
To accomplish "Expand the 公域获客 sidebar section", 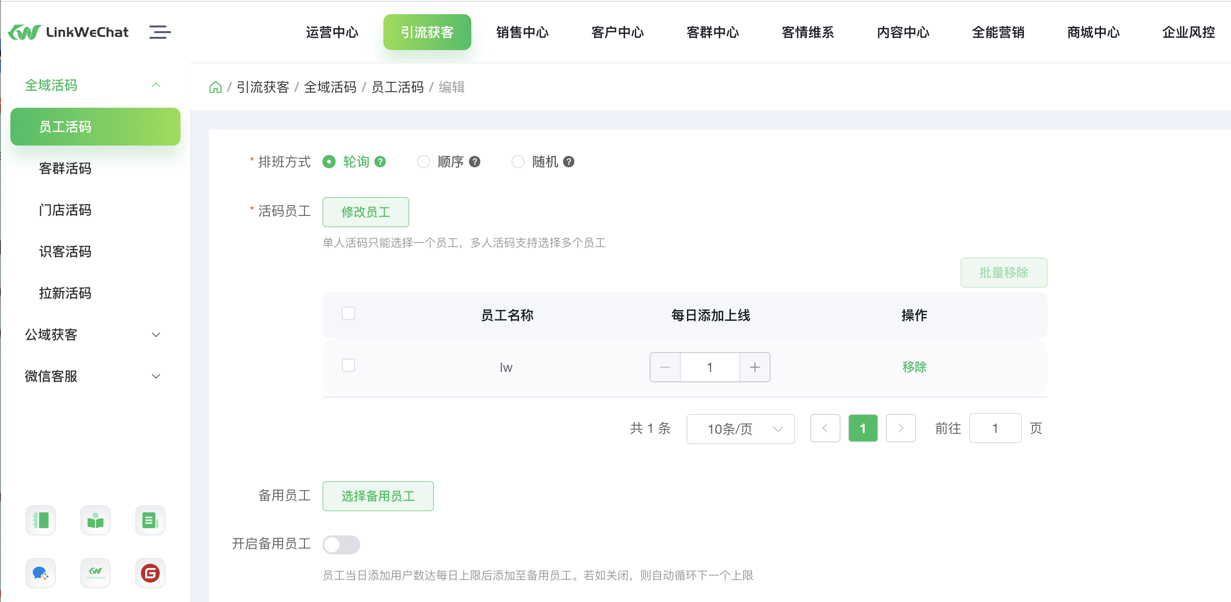I will pyautogui.click(x=92, y=335).
